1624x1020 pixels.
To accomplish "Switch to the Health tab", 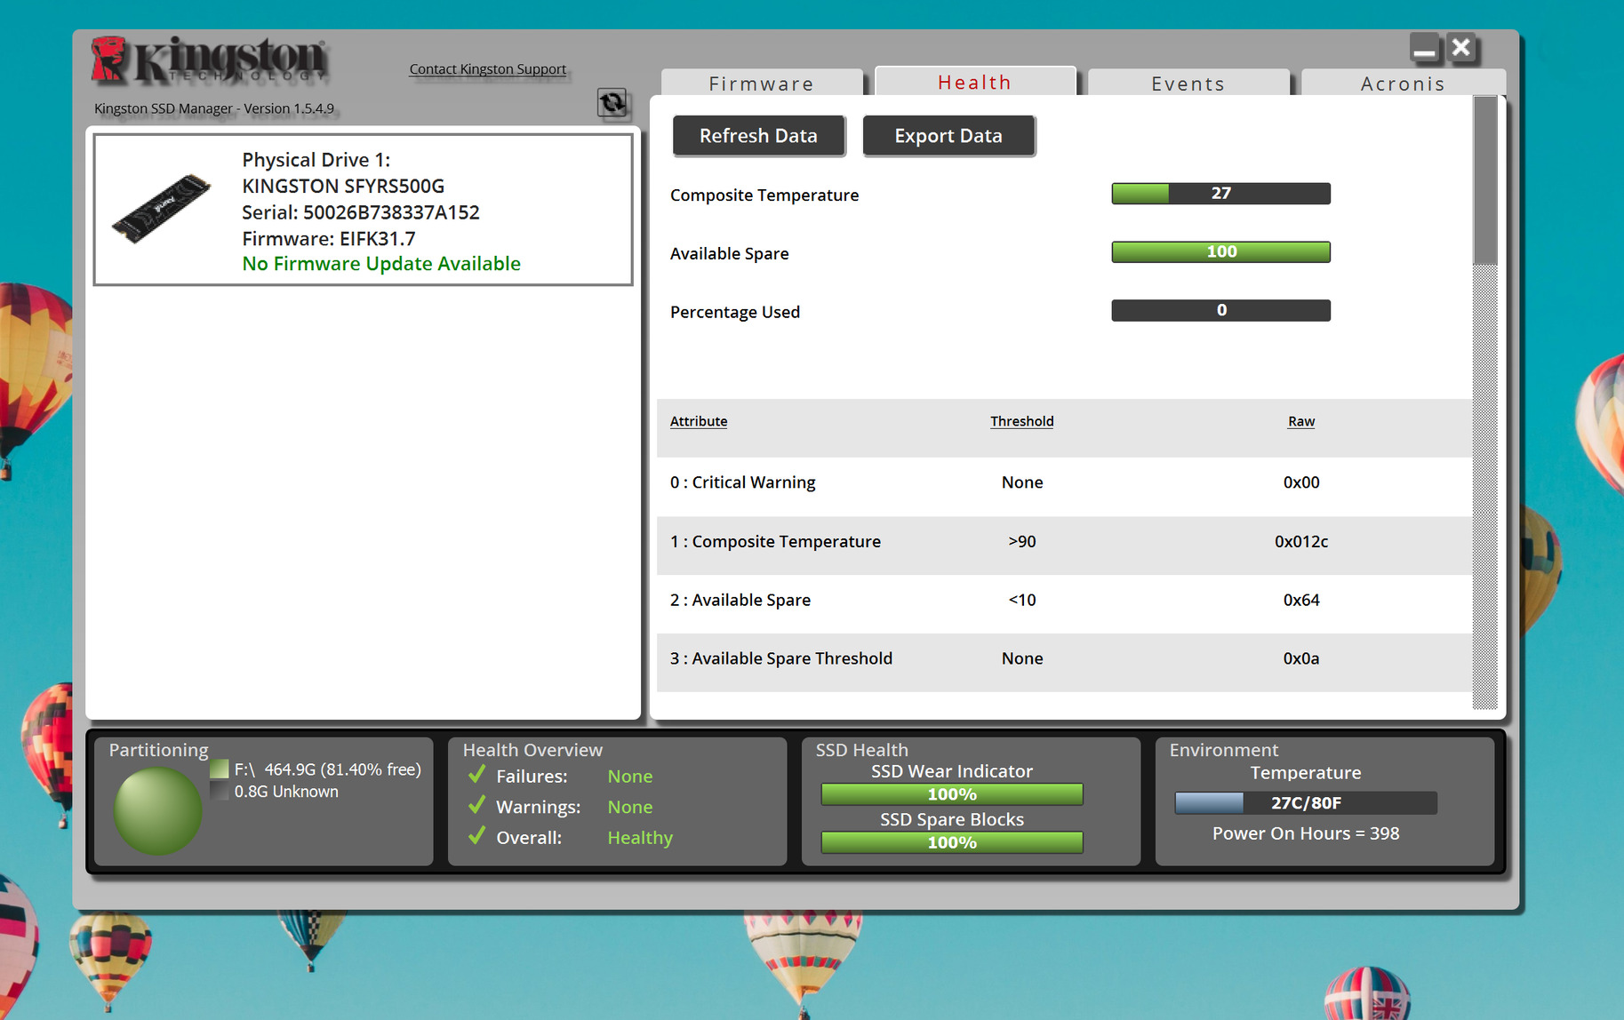I will 975,82.
